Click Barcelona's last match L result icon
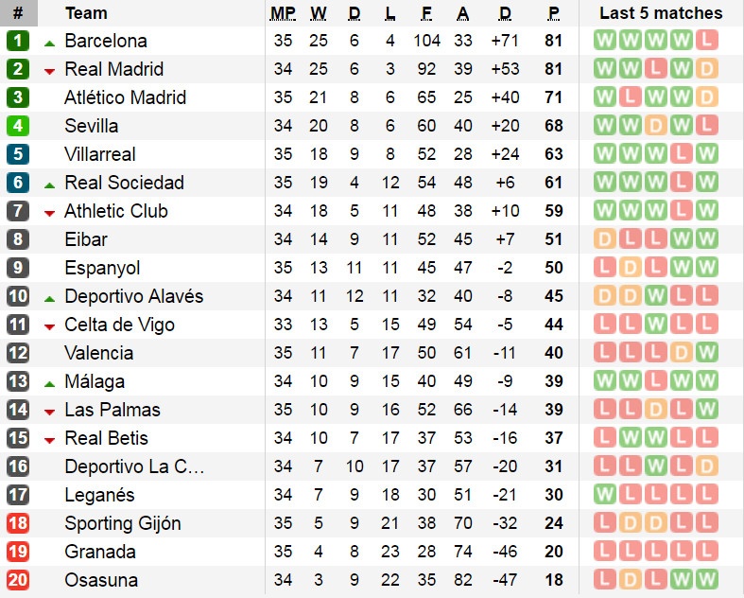The height and width of the screenshot is (598, 744). [706, 41]
